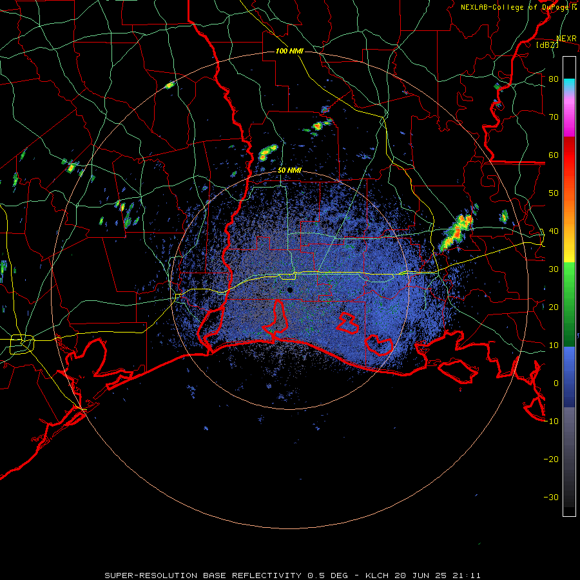Viewport: 580px width, 580px height.
Task: Click the 50 dBZ scale tick label
Action: (x=554, y=193)
